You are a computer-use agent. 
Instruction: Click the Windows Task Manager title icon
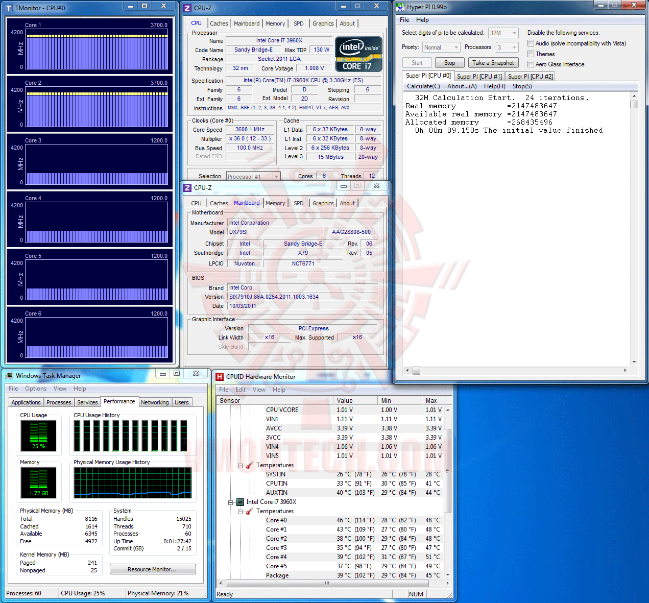coord(9,376)
